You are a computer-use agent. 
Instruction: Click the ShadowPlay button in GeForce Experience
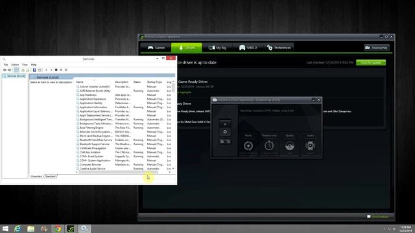pyautogui.click(x=377, y=48)
